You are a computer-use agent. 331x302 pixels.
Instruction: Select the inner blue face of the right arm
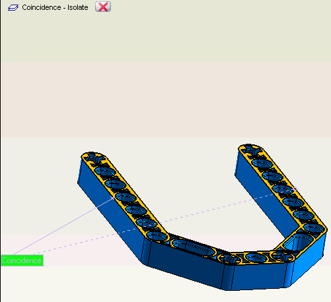click(x=264, y=204)
